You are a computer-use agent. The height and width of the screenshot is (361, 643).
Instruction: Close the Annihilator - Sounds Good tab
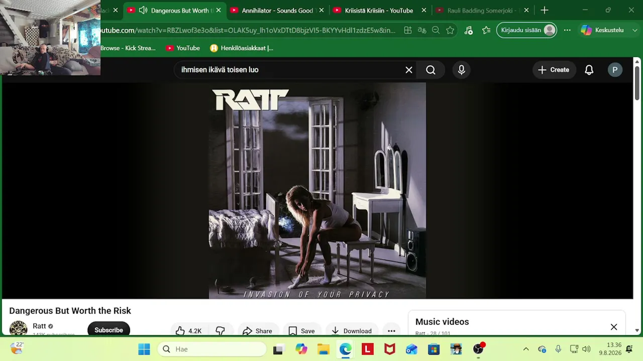click(x=321, y=10)
